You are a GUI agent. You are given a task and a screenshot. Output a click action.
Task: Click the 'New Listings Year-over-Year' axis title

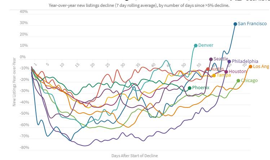[14, 82]
